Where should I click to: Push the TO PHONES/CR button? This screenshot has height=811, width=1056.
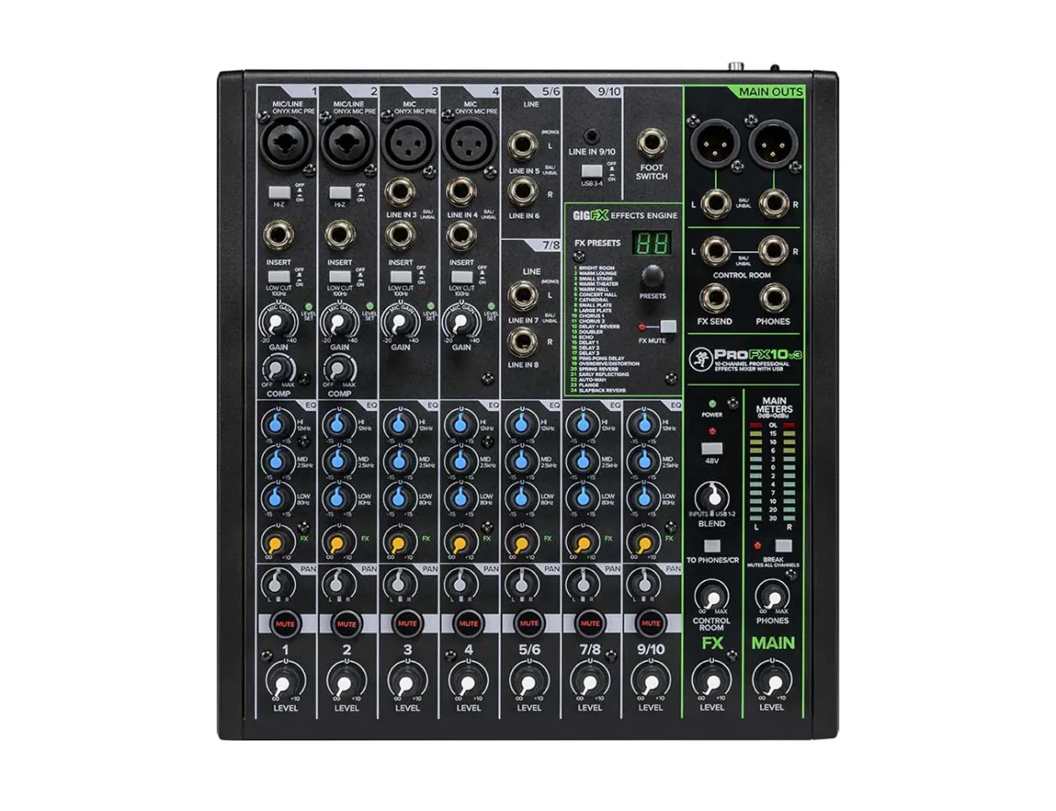coord(712,546)
